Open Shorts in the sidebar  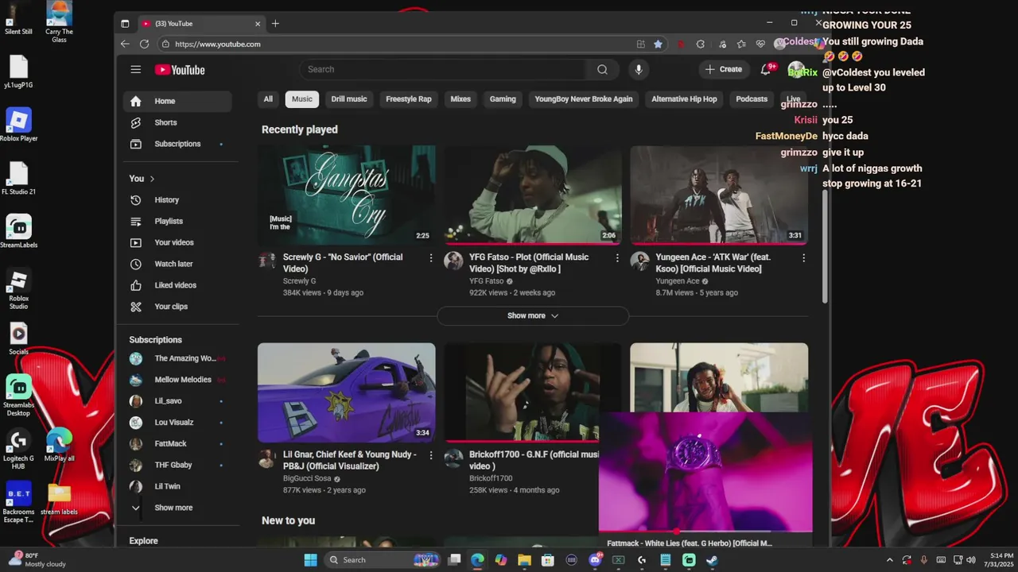click(177, 122)
